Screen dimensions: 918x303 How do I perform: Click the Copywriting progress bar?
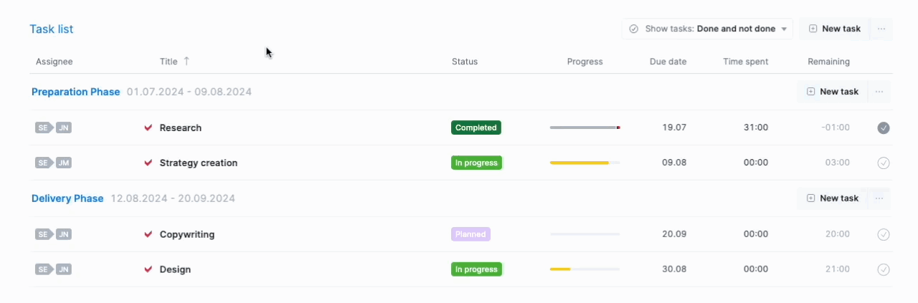coord(585,234)
